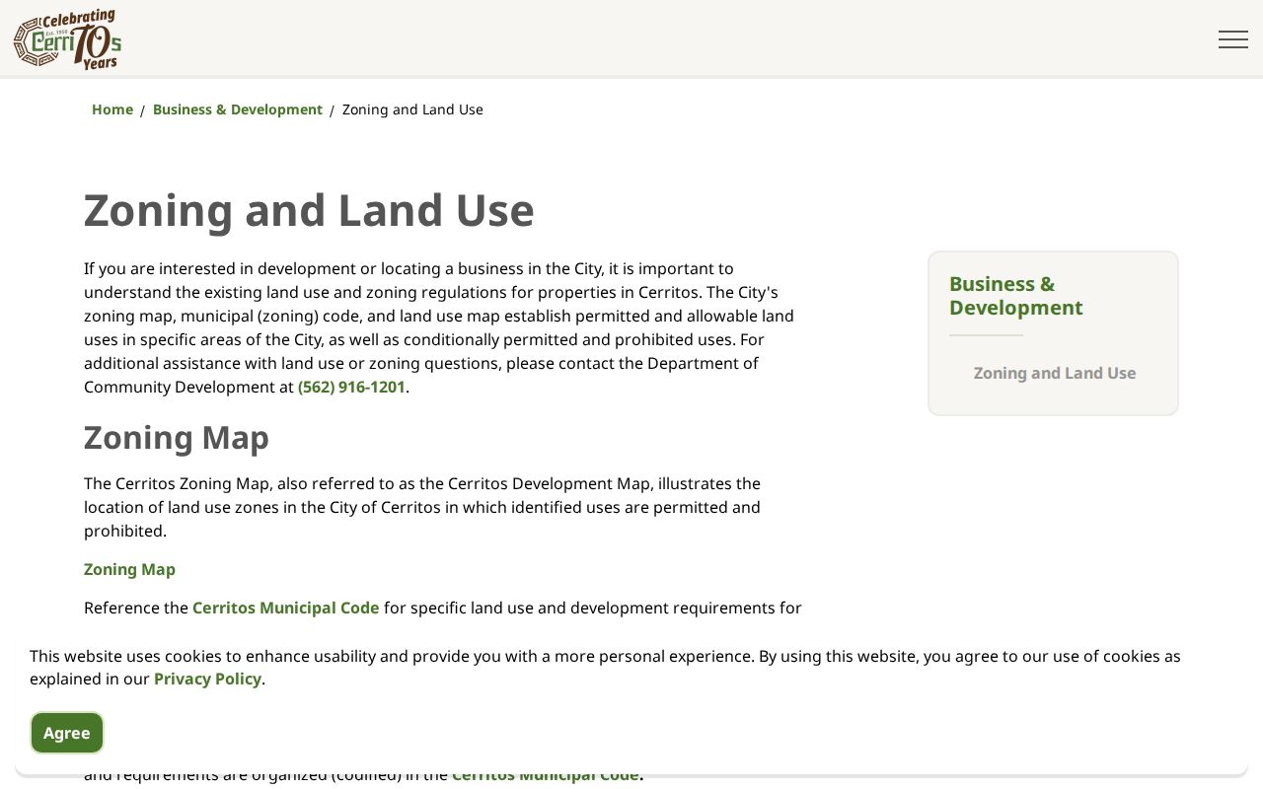Image resolution: width=1263 pixels, height=789 pixels.
Task: Open Business & Development breadcrumb link
Action: coord(238,109)
